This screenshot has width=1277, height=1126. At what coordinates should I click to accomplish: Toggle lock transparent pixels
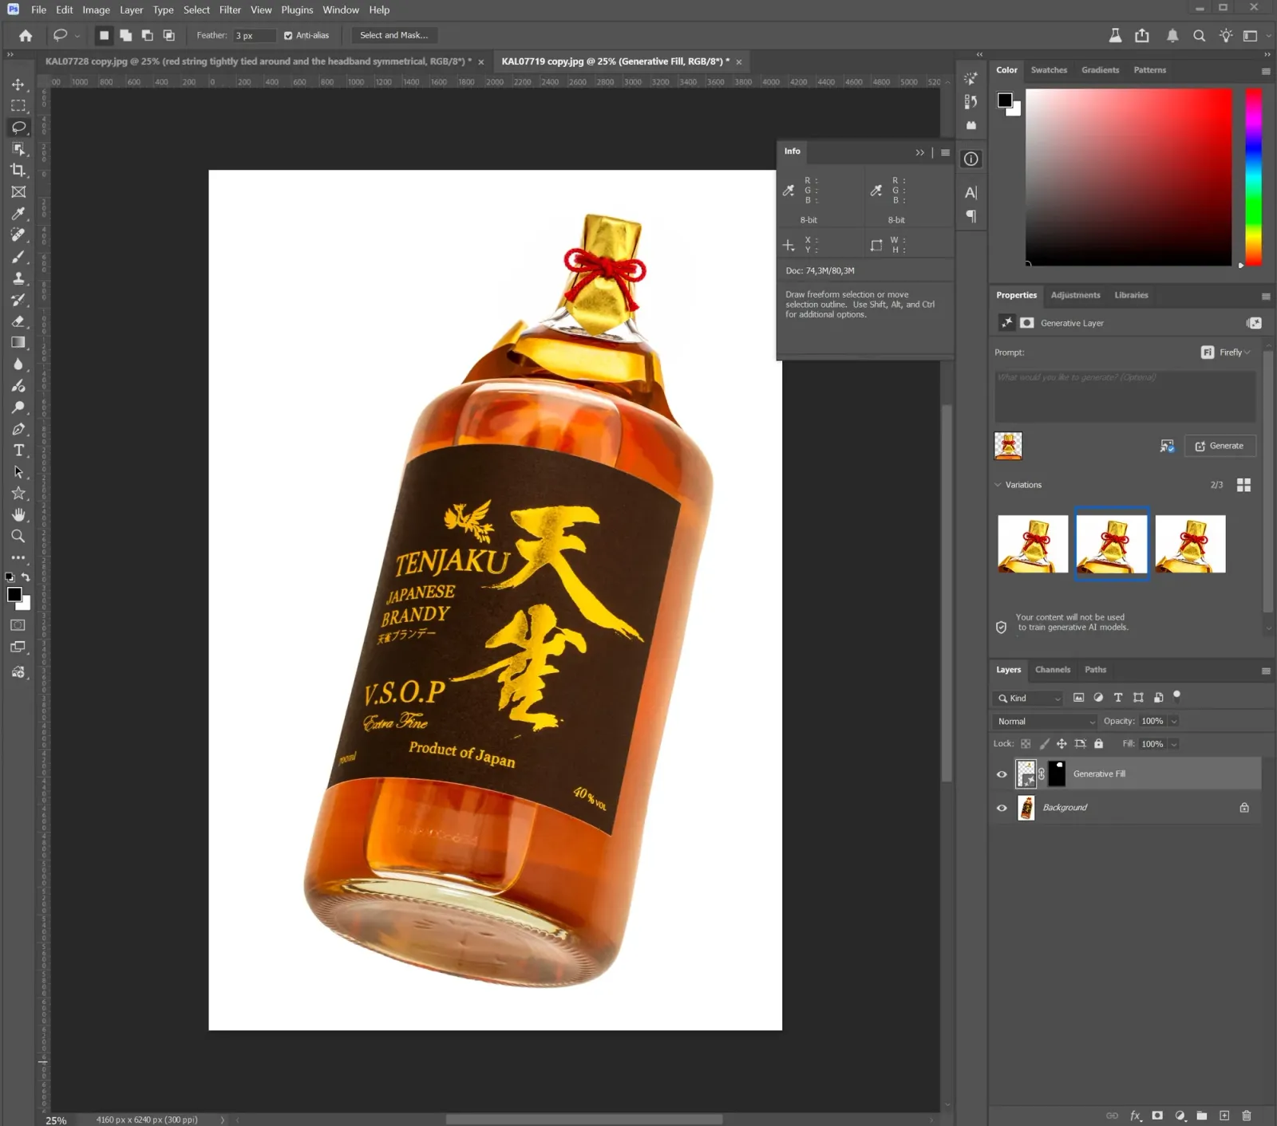1026,744
